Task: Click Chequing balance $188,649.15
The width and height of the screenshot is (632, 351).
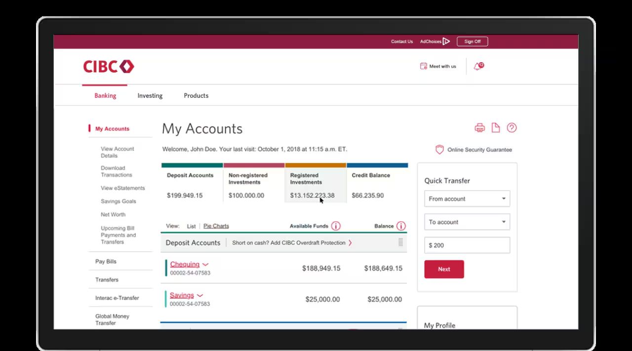Action: pyautogui.click(x=383, y=269)
